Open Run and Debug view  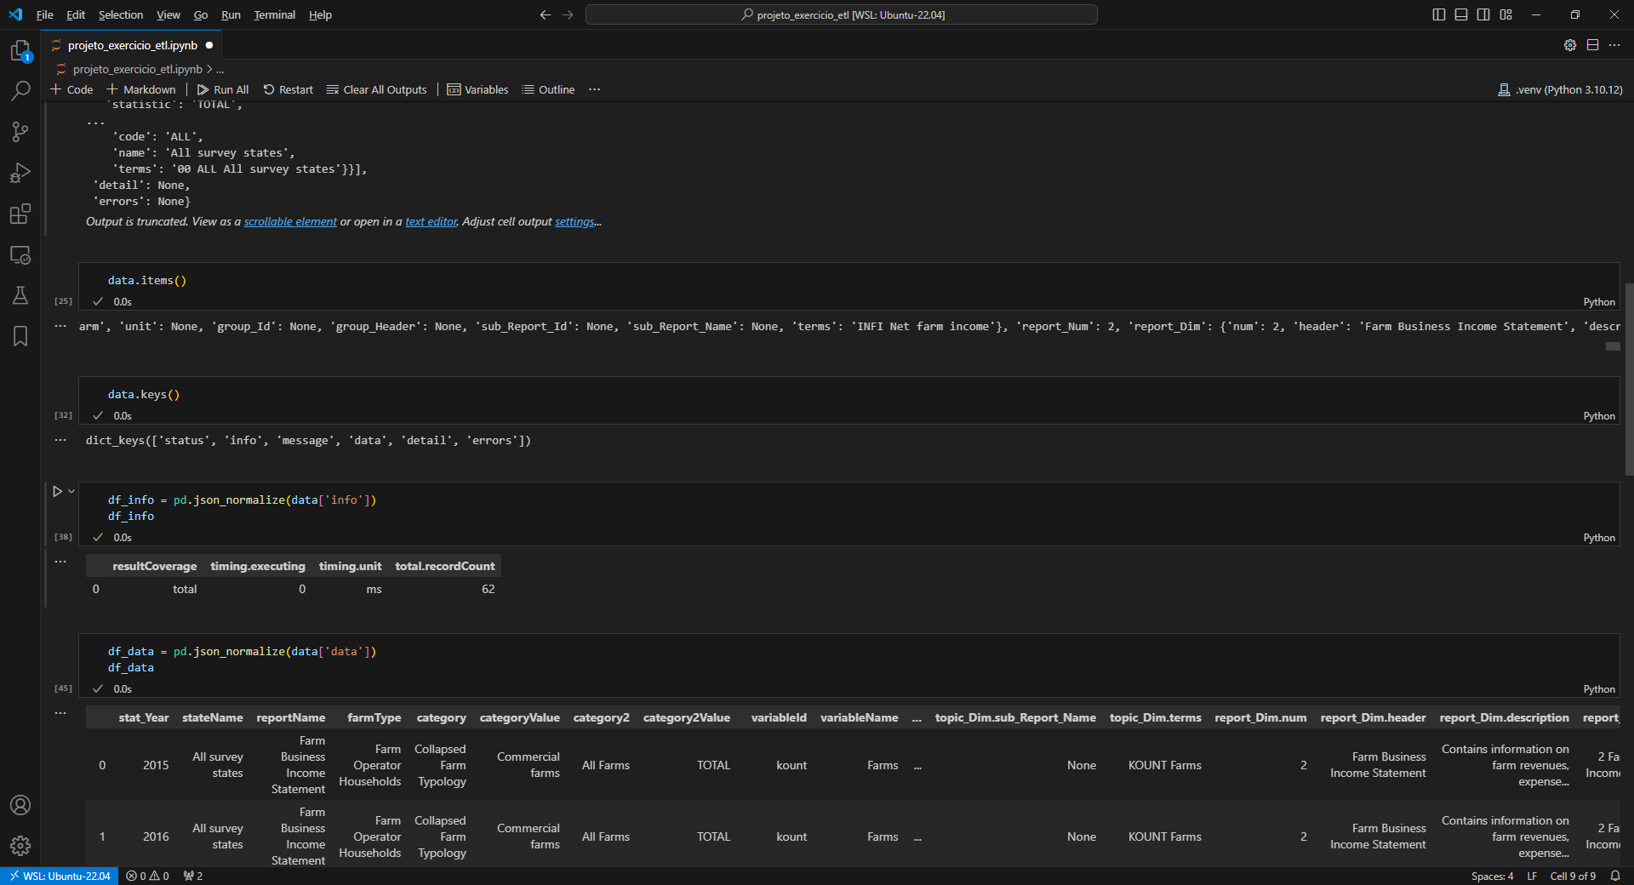(20, 173)
